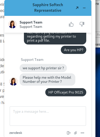Open the more options ellipsis menu
The image size is (100, 137).
click(x=82, y=133)
